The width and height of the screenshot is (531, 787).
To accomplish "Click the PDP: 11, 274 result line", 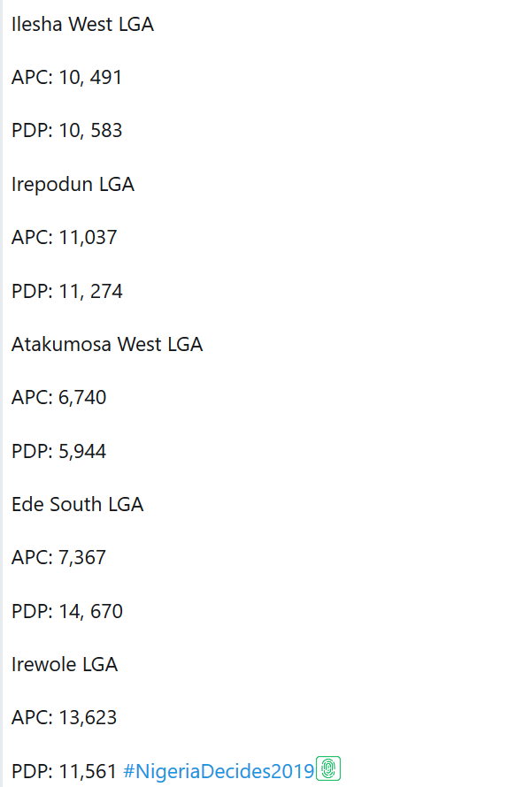I will pos(66,291).
